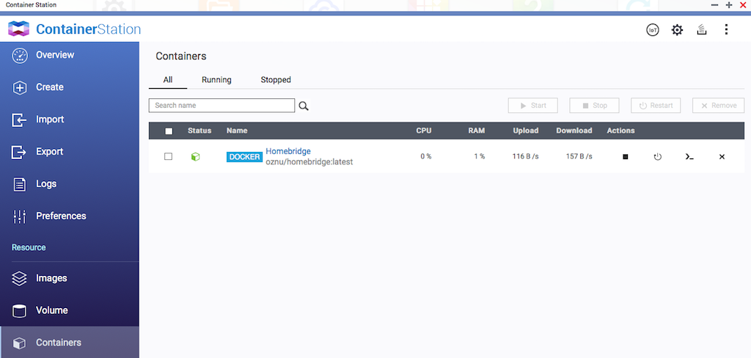Go to Preferences in the sidebar
The height and width of the screenshot is (358, 751).
tap(61, 216)
